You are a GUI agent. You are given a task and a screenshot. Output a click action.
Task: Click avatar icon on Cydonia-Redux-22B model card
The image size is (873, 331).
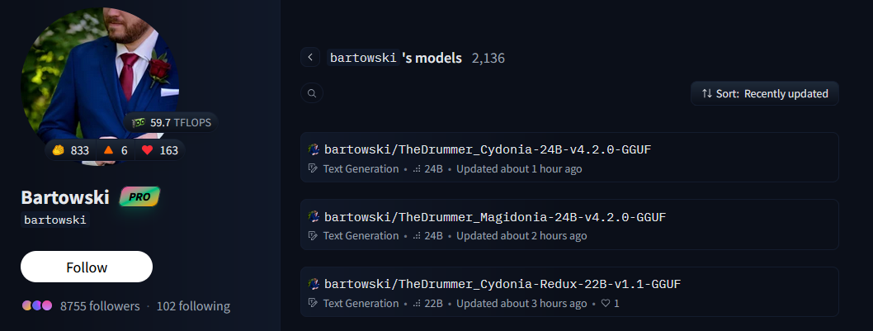coord(314,284)
